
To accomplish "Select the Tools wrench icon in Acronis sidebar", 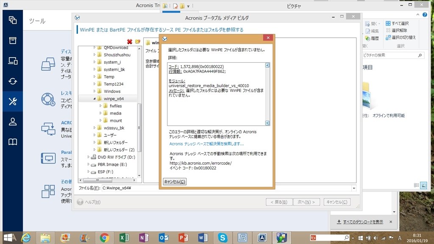I will pyautogui.click(x=13, y=102).
